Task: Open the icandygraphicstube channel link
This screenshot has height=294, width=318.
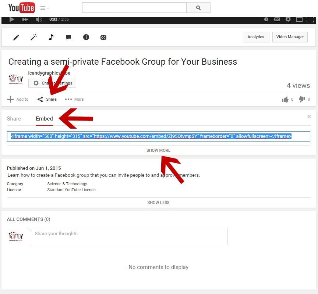Action: click(x=49, y=73)
